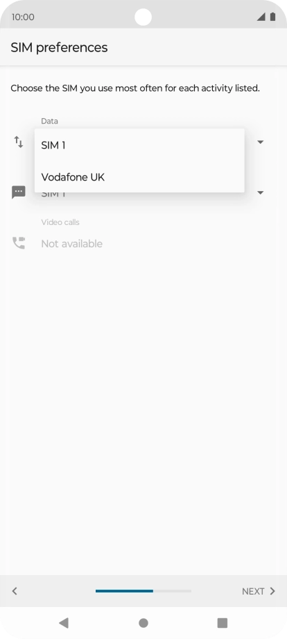Screen dimensions: 287x639
Task: Tap the Android back navigation triangle
Action: (63, 623)
